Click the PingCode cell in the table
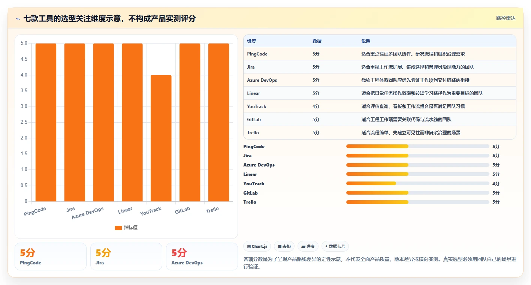531x285 pixels. click(x=257, y=54)
